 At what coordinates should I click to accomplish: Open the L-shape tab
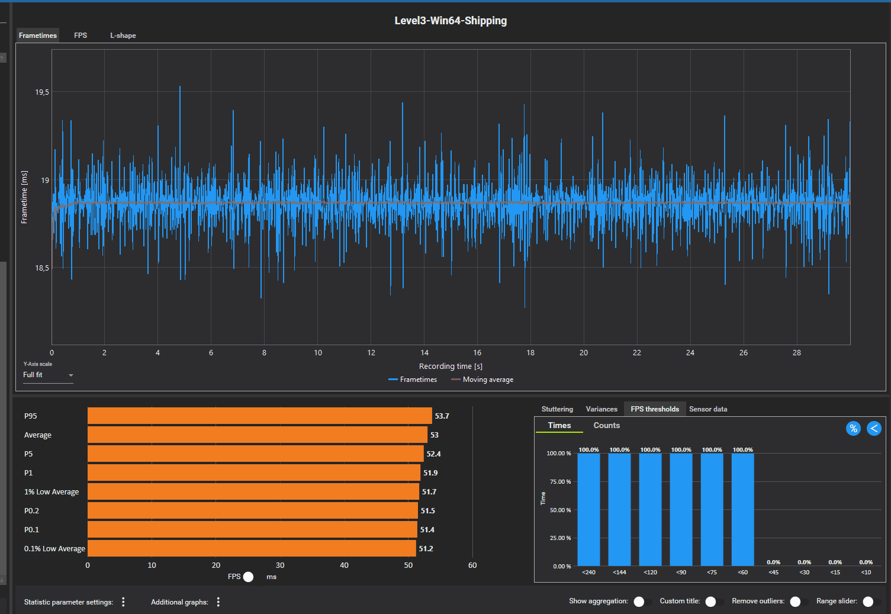click(x=123, y=36)
